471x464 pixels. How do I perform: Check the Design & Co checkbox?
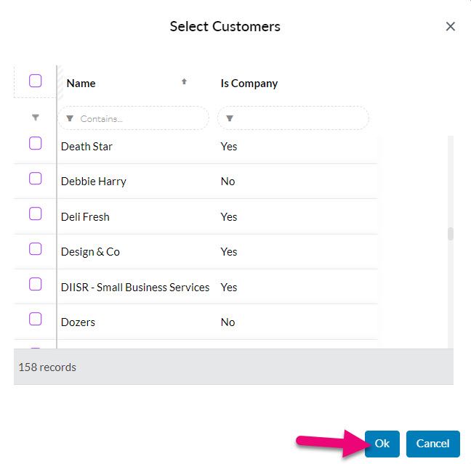tap(36, 249)
